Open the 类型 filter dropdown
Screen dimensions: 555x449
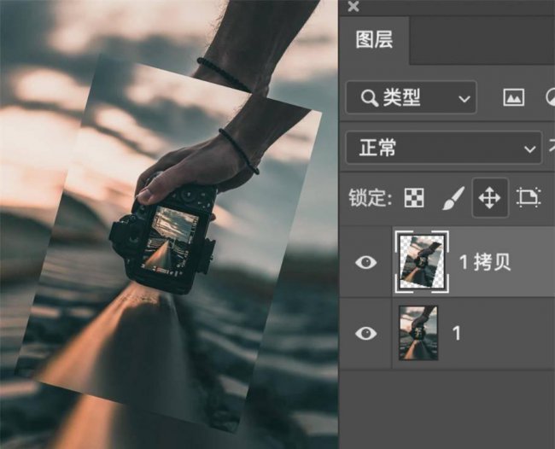[411, 97]
